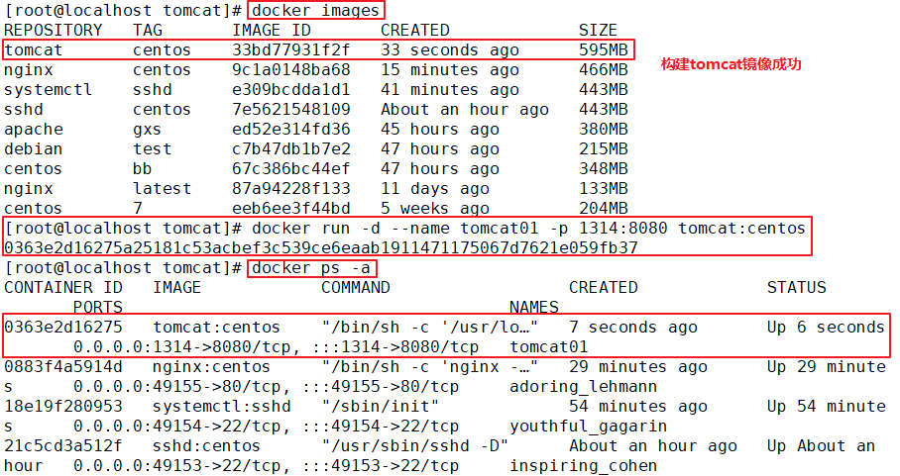Image resolution: width=900 pixels, height=476 pixels.
Task: Select image ID 87a94228f133
Action: (291, 188)
